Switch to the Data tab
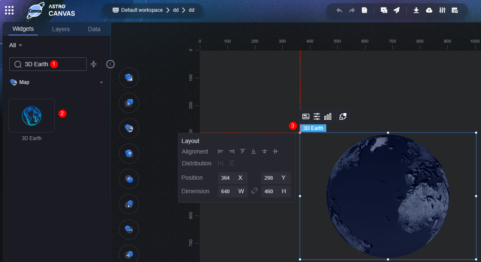The width and height of the screenshot is (481, 262). pos(94,29)
